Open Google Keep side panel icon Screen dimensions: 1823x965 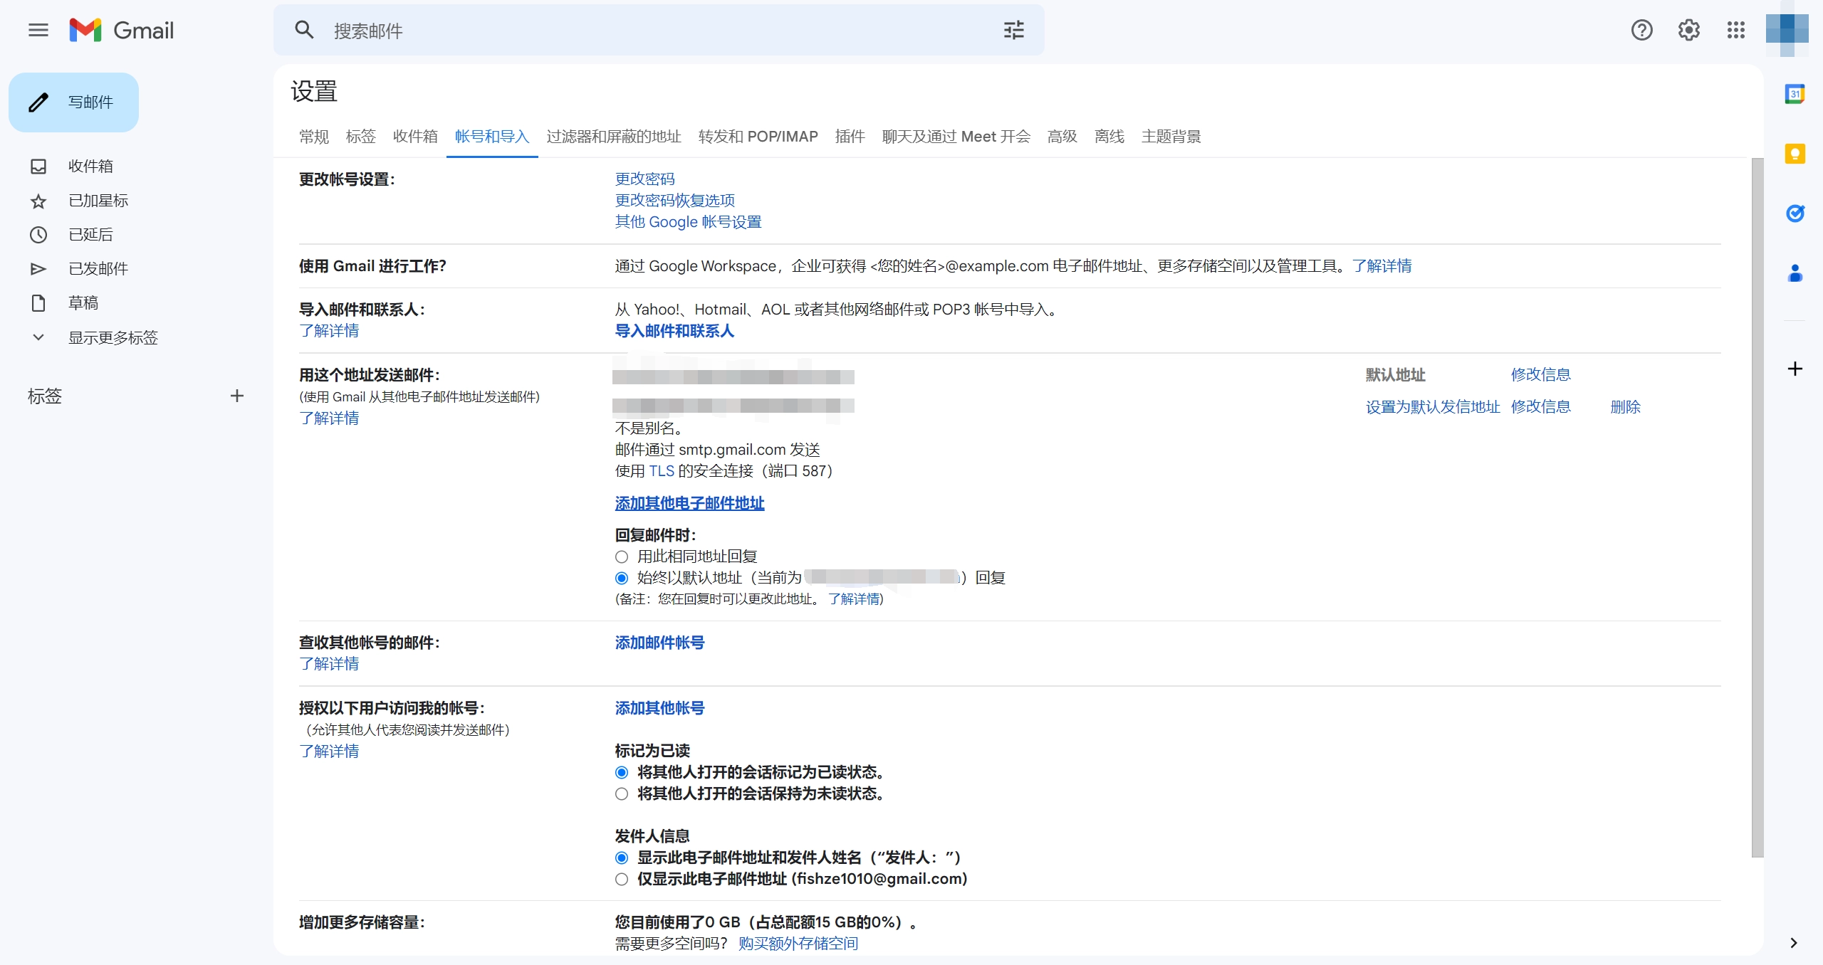coord(1795,154)
